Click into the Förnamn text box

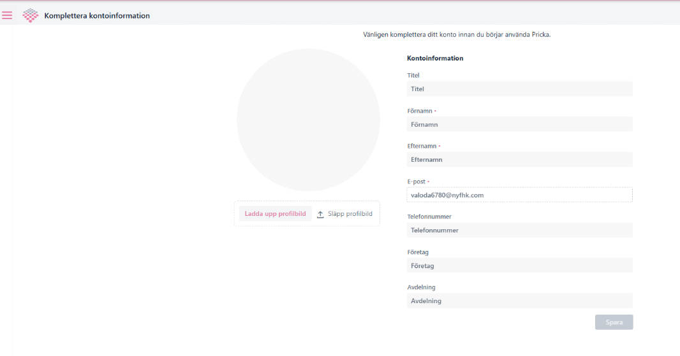point(519,124)
